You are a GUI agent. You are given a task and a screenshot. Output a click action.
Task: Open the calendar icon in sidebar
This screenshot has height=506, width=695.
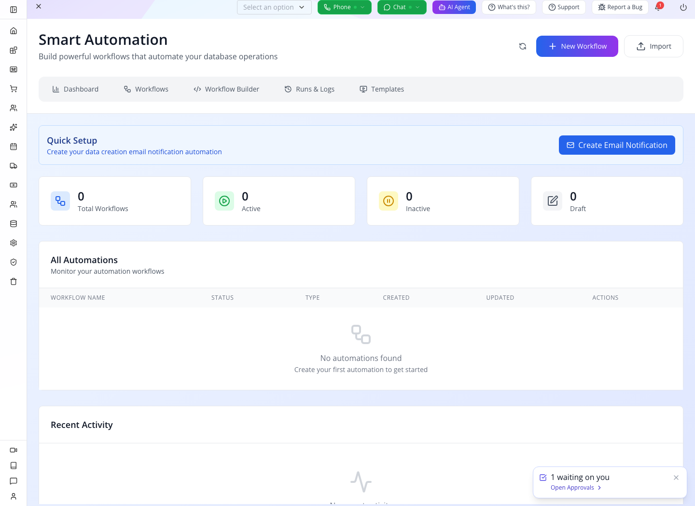tap(14, 146)
